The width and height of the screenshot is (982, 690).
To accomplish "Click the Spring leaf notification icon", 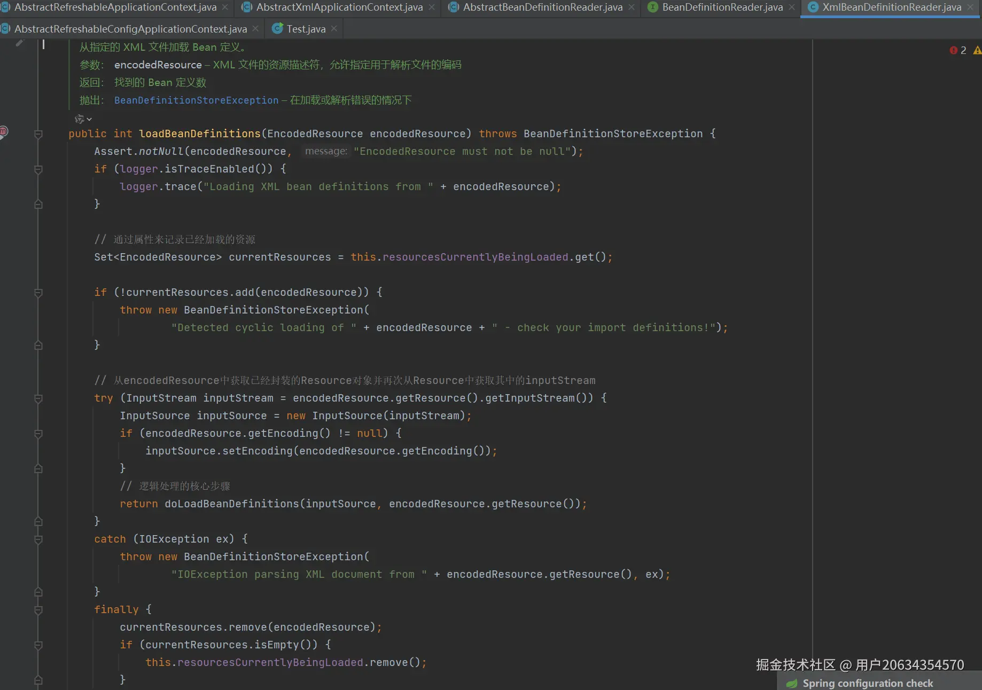I will [x=792, y=683].
